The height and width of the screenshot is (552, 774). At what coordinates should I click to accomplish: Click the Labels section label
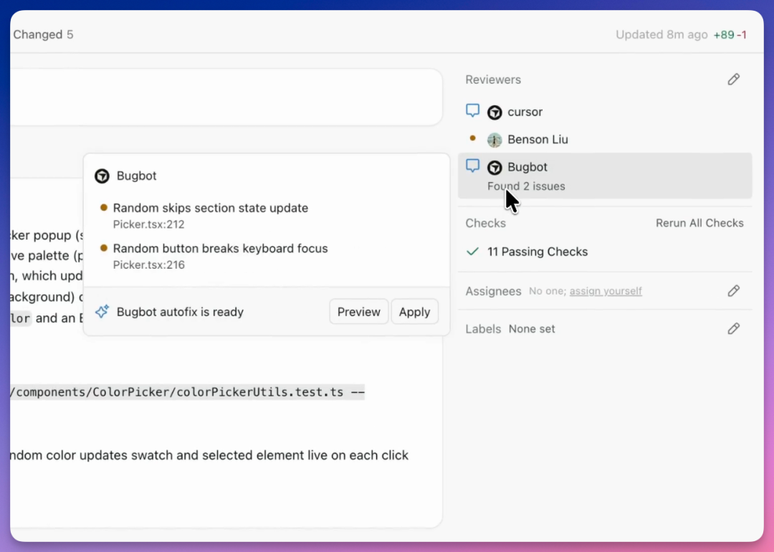483,329
